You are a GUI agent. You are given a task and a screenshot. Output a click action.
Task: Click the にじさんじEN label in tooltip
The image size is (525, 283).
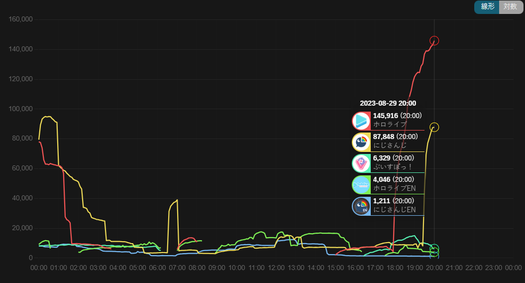pos(395,210)
